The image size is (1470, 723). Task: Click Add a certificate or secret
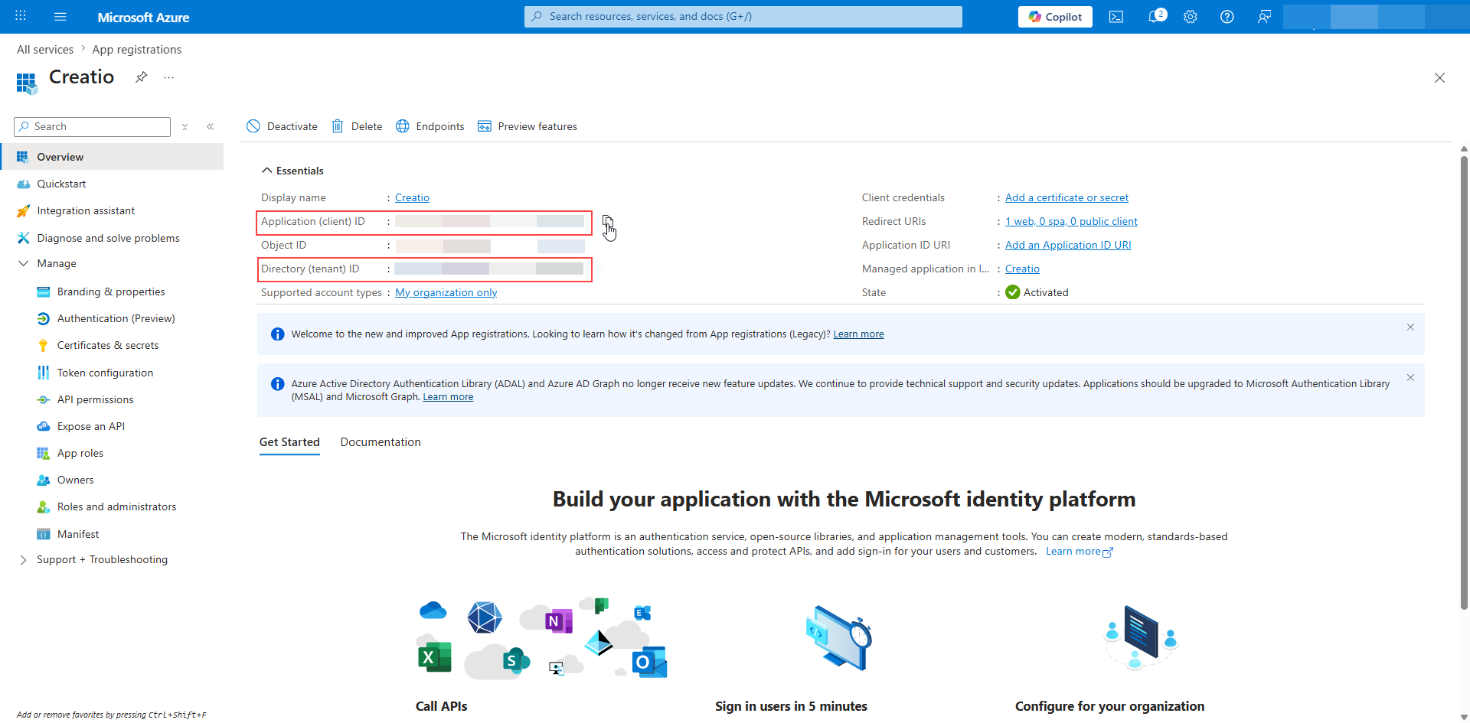[x=1067, y=197]
